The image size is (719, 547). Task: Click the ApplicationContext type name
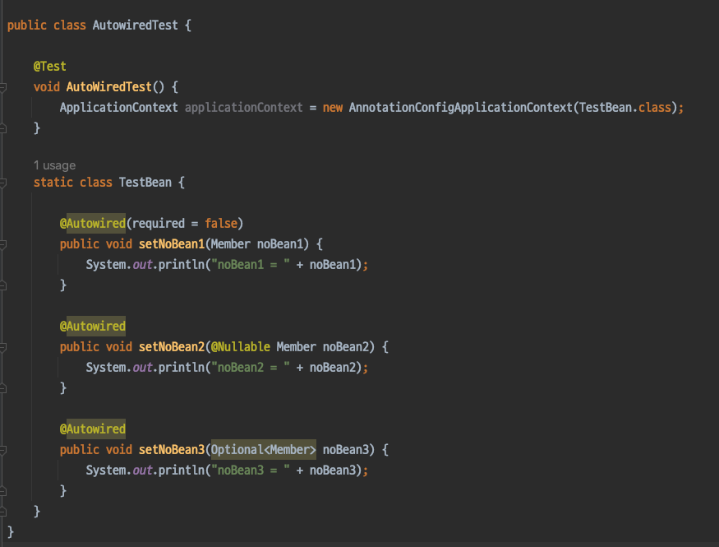[119, 108]
